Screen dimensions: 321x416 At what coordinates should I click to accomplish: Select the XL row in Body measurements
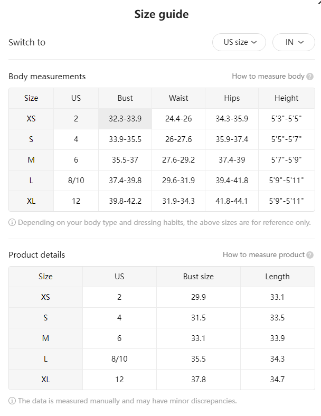[162, 201]
